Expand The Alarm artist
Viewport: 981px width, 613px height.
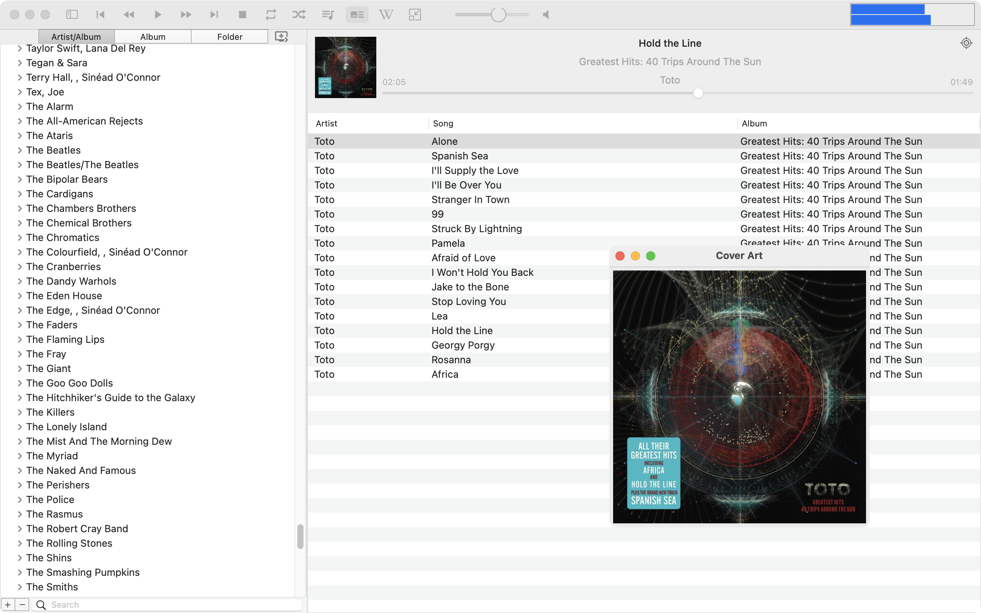[20, 107]
